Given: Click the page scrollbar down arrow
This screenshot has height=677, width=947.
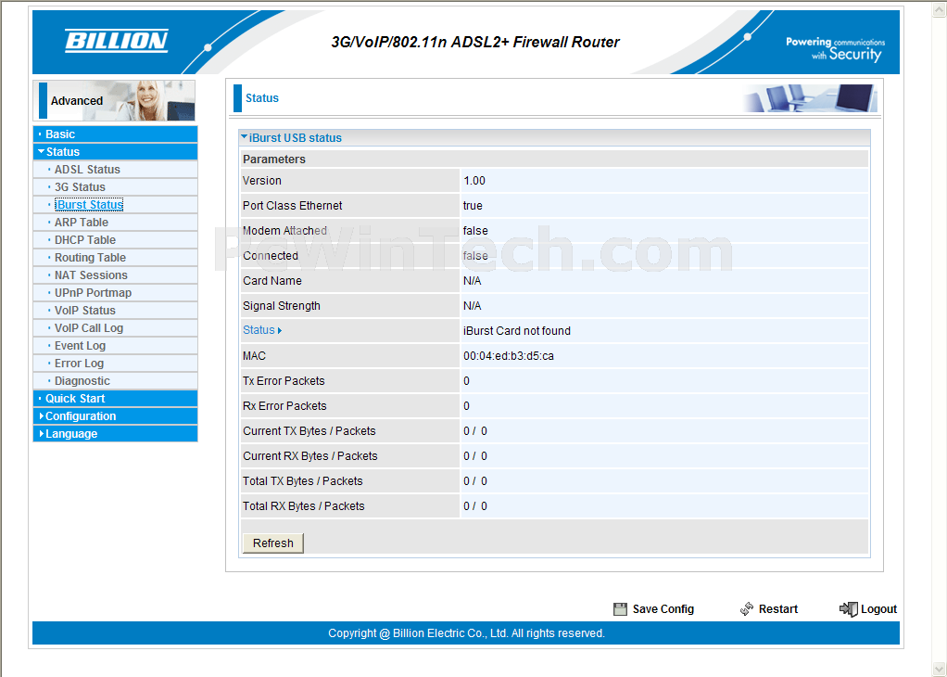Looking at the screenshot, I should tap(940, 670).
